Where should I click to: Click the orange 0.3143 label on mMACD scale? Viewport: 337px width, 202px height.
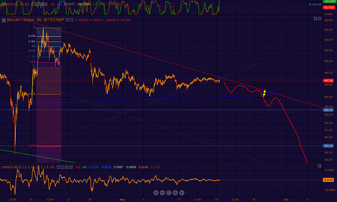[328, 180]
